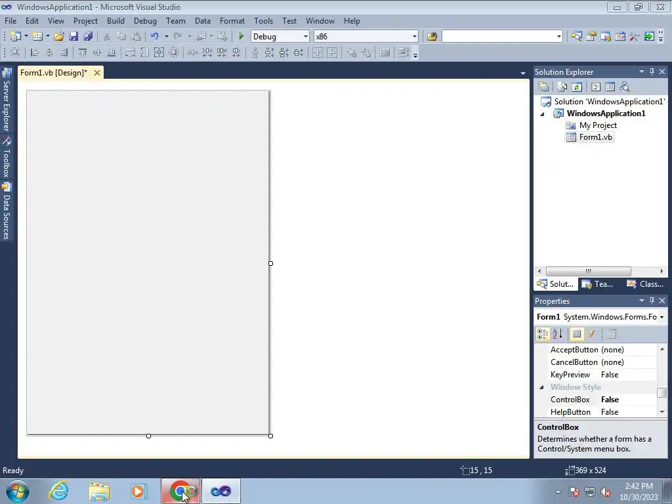Screen dimensions: 672x504
Task: Toggle Alphabetical sort in Properties panel
Action: pos(557,334)
